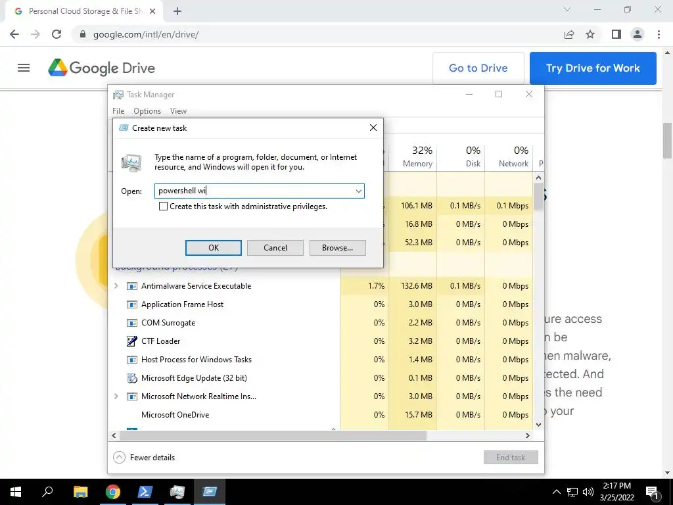This screenshot has width=673, height=505.
Task: Click Browse... button
Action: pos(337,248)
